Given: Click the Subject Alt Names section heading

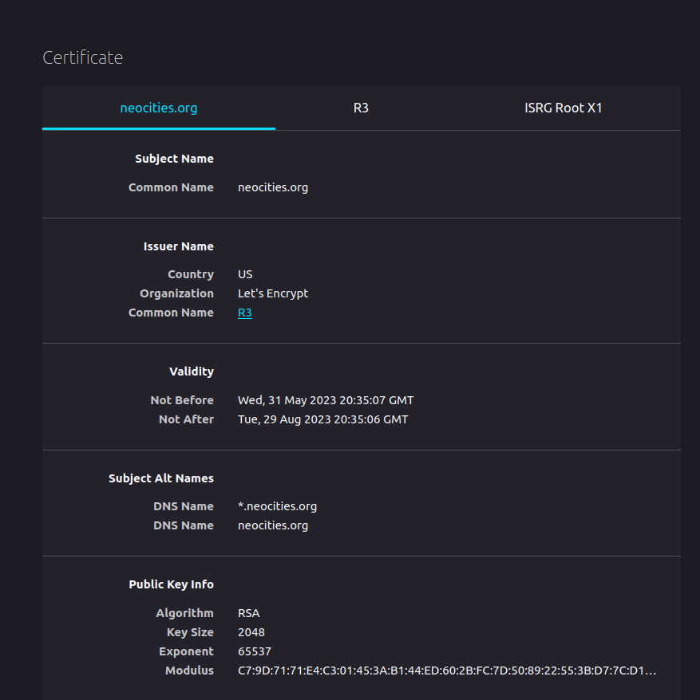Looking at the screenshot, I should (x=161, y=478).
